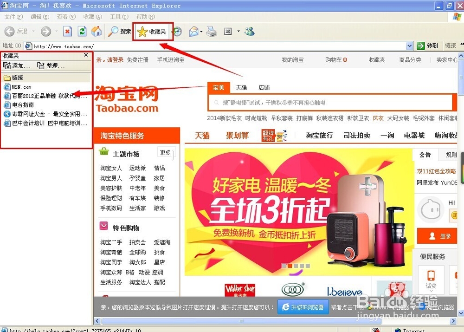Click 聚划算 navigation link
This screenshot has width=464, height=332.
click(x=237, y=136)
